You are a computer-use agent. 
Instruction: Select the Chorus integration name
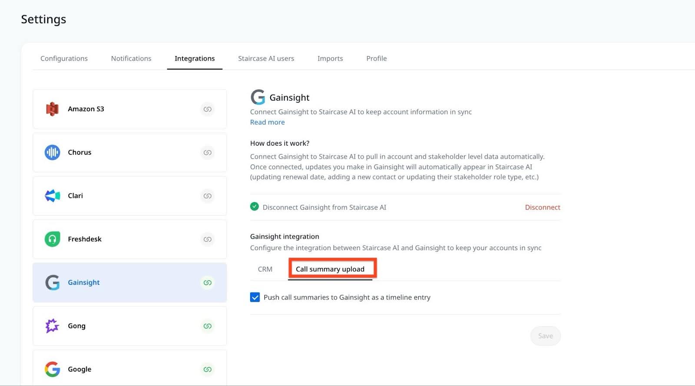pos(79,153)
